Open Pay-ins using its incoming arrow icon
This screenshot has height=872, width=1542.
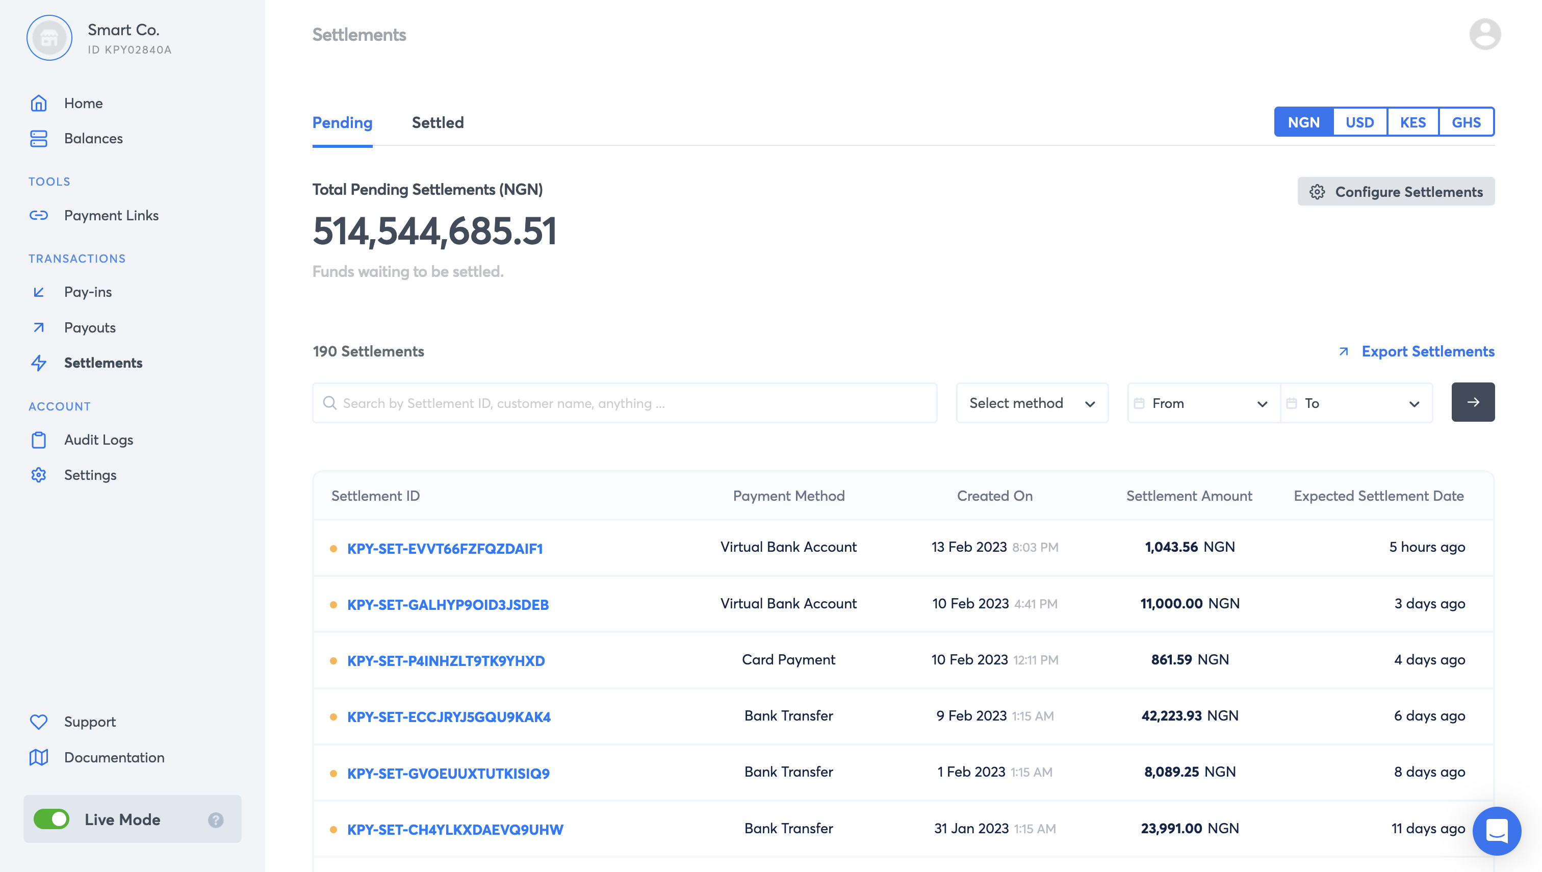tap(39, 292)
